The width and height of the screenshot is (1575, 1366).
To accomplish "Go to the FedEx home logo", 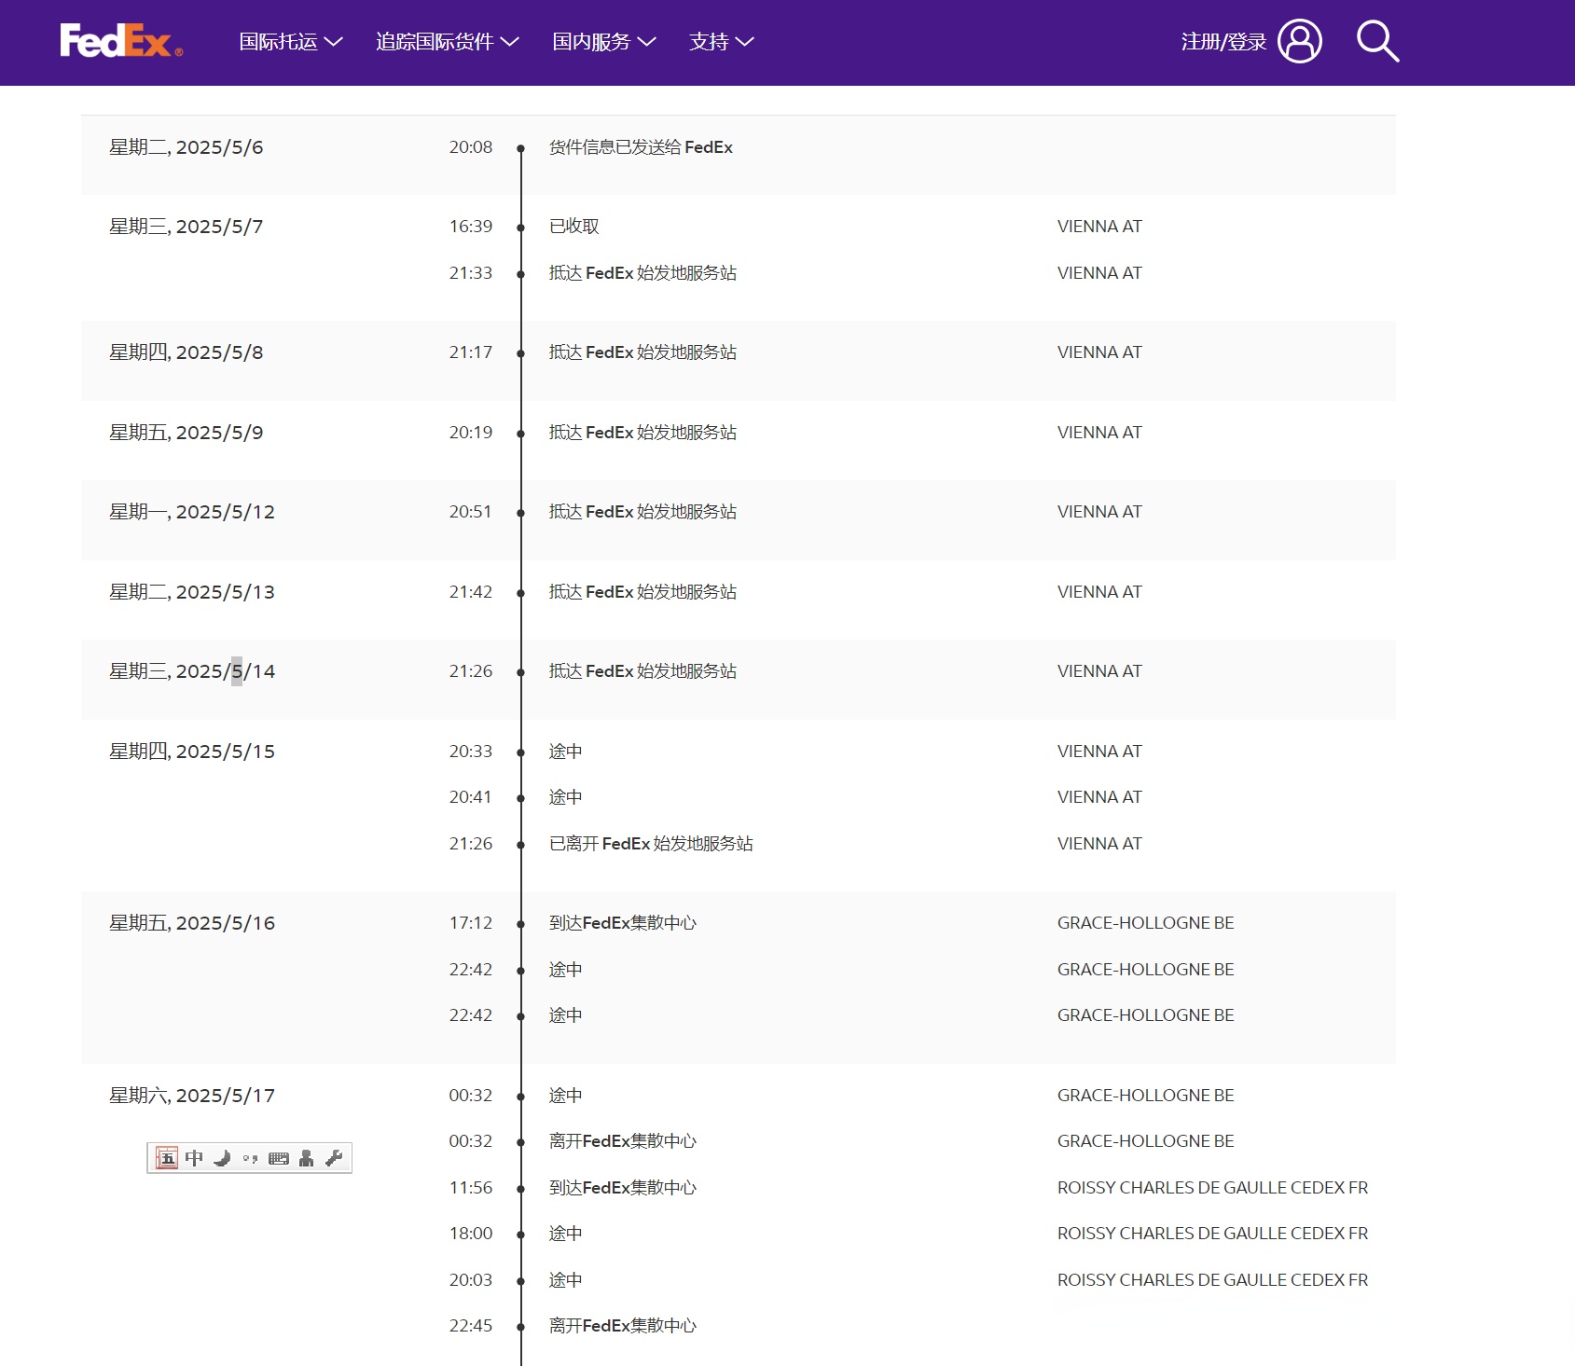I will tap(121, 41).
